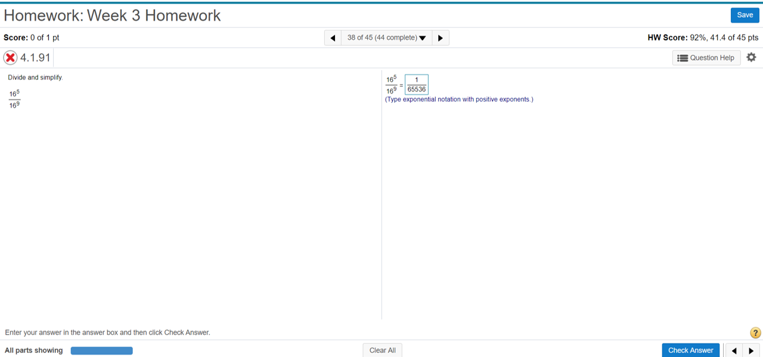
Task: Open Question Help menu
Action: tap(706, 58)
